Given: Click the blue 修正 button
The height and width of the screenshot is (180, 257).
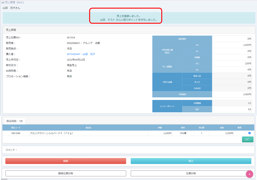Looking at the screenshot, I should pyautogui.click(x=191, y=161).
